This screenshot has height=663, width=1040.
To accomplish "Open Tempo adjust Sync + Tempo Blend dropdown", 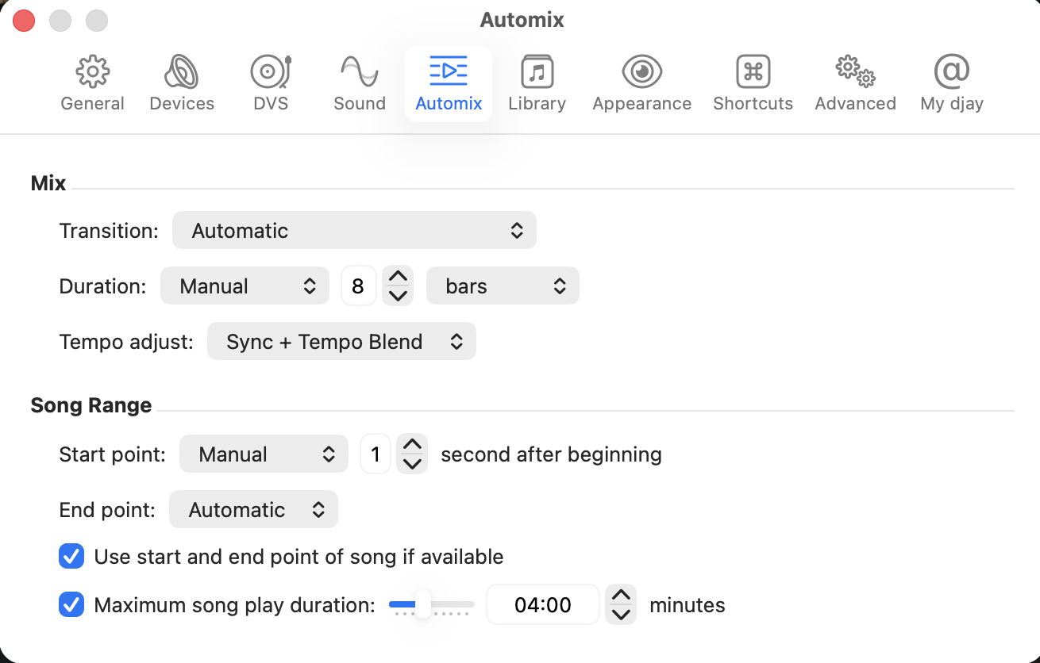I will 341,342.
